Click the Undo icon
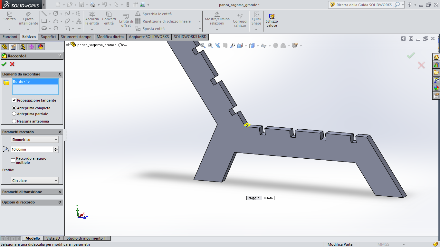Image resolution: width=440 pixels, height=247 pixels. coord(104,5)
